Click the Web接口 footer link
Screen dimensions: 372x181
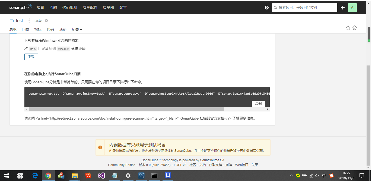[241, 165]
